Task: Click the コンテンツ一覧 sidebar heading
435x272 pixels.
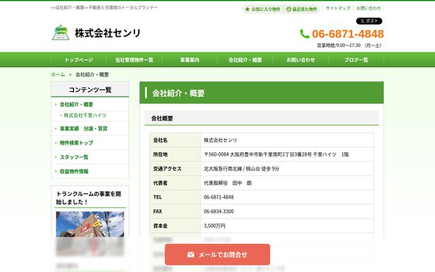Action: [x=90, y=90]
